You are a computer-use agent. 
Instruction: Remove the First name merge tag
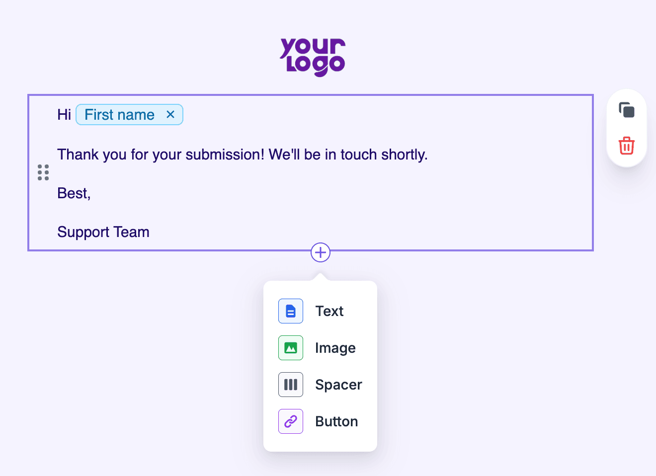tap(170, 114)
